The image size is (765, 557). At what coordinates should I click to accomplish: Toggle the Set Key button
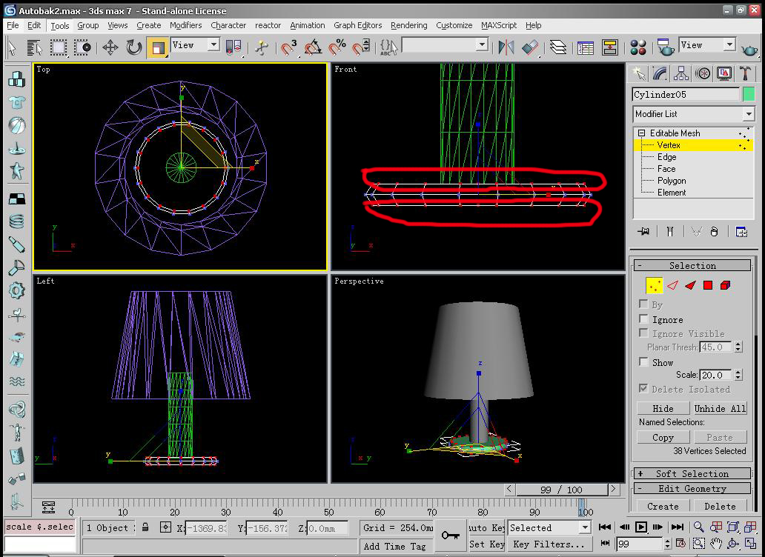[486, 544]
